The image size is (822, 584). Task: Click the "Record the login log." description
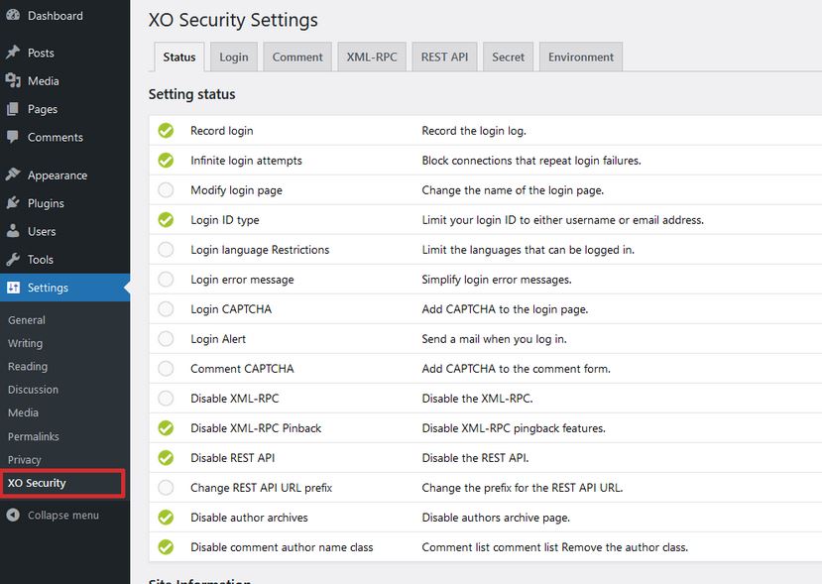474,131
